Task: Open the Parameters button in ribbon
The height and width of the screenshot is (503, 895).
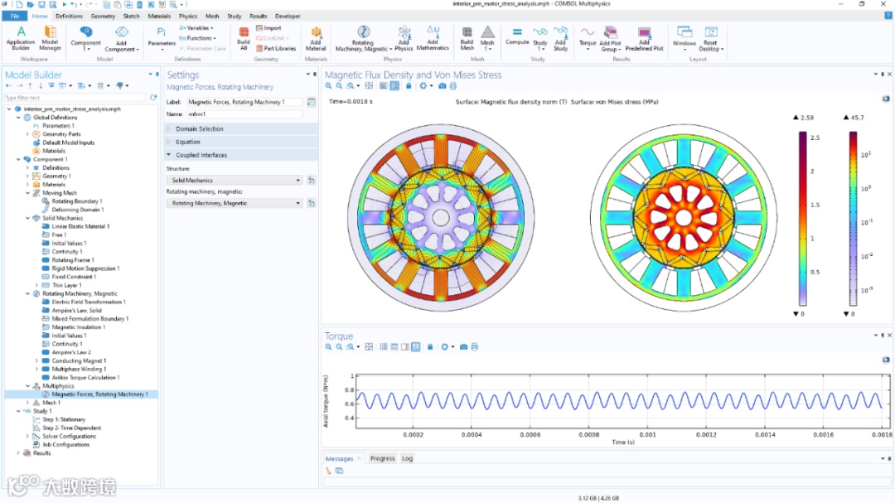Action: tap(162, 38)
